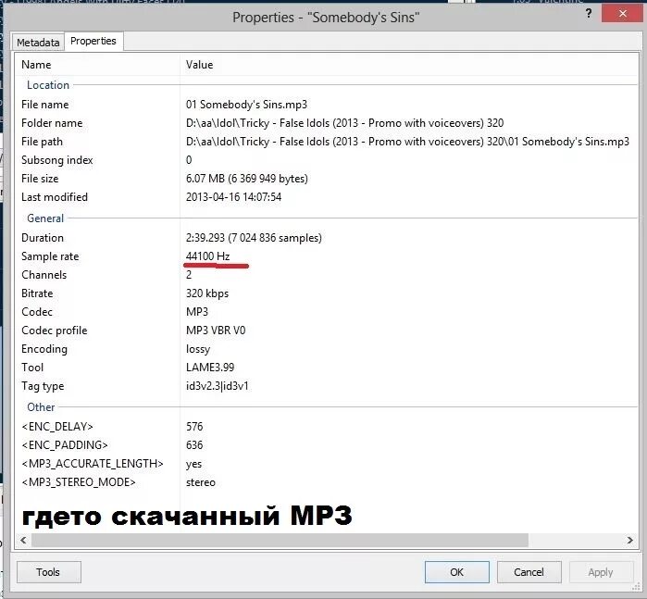Switch to the Metadata tab

point(38,43)
